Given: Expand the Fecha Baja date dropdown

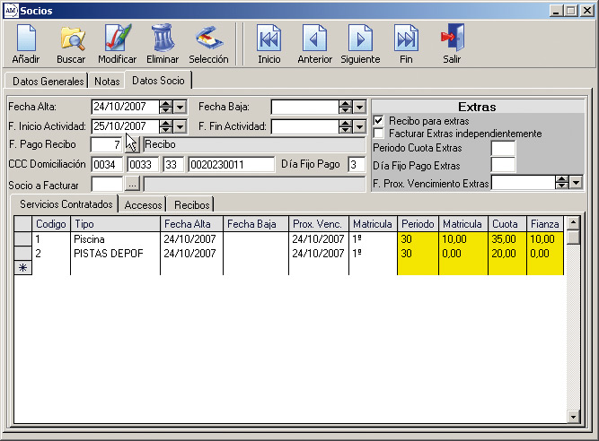Looking at the screenshot, I should click(359, 107).
